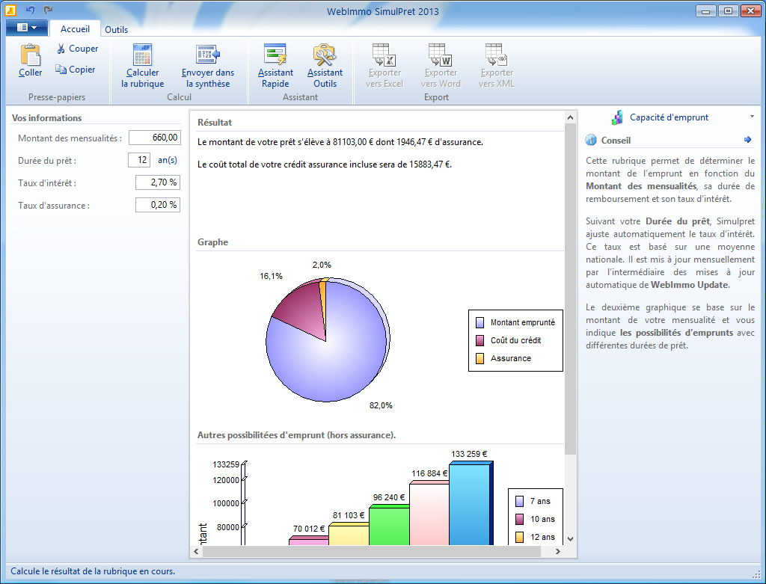Click the 12 ans legend swatch
Screen dimensions: 766x584
click(x=519, y=537)
